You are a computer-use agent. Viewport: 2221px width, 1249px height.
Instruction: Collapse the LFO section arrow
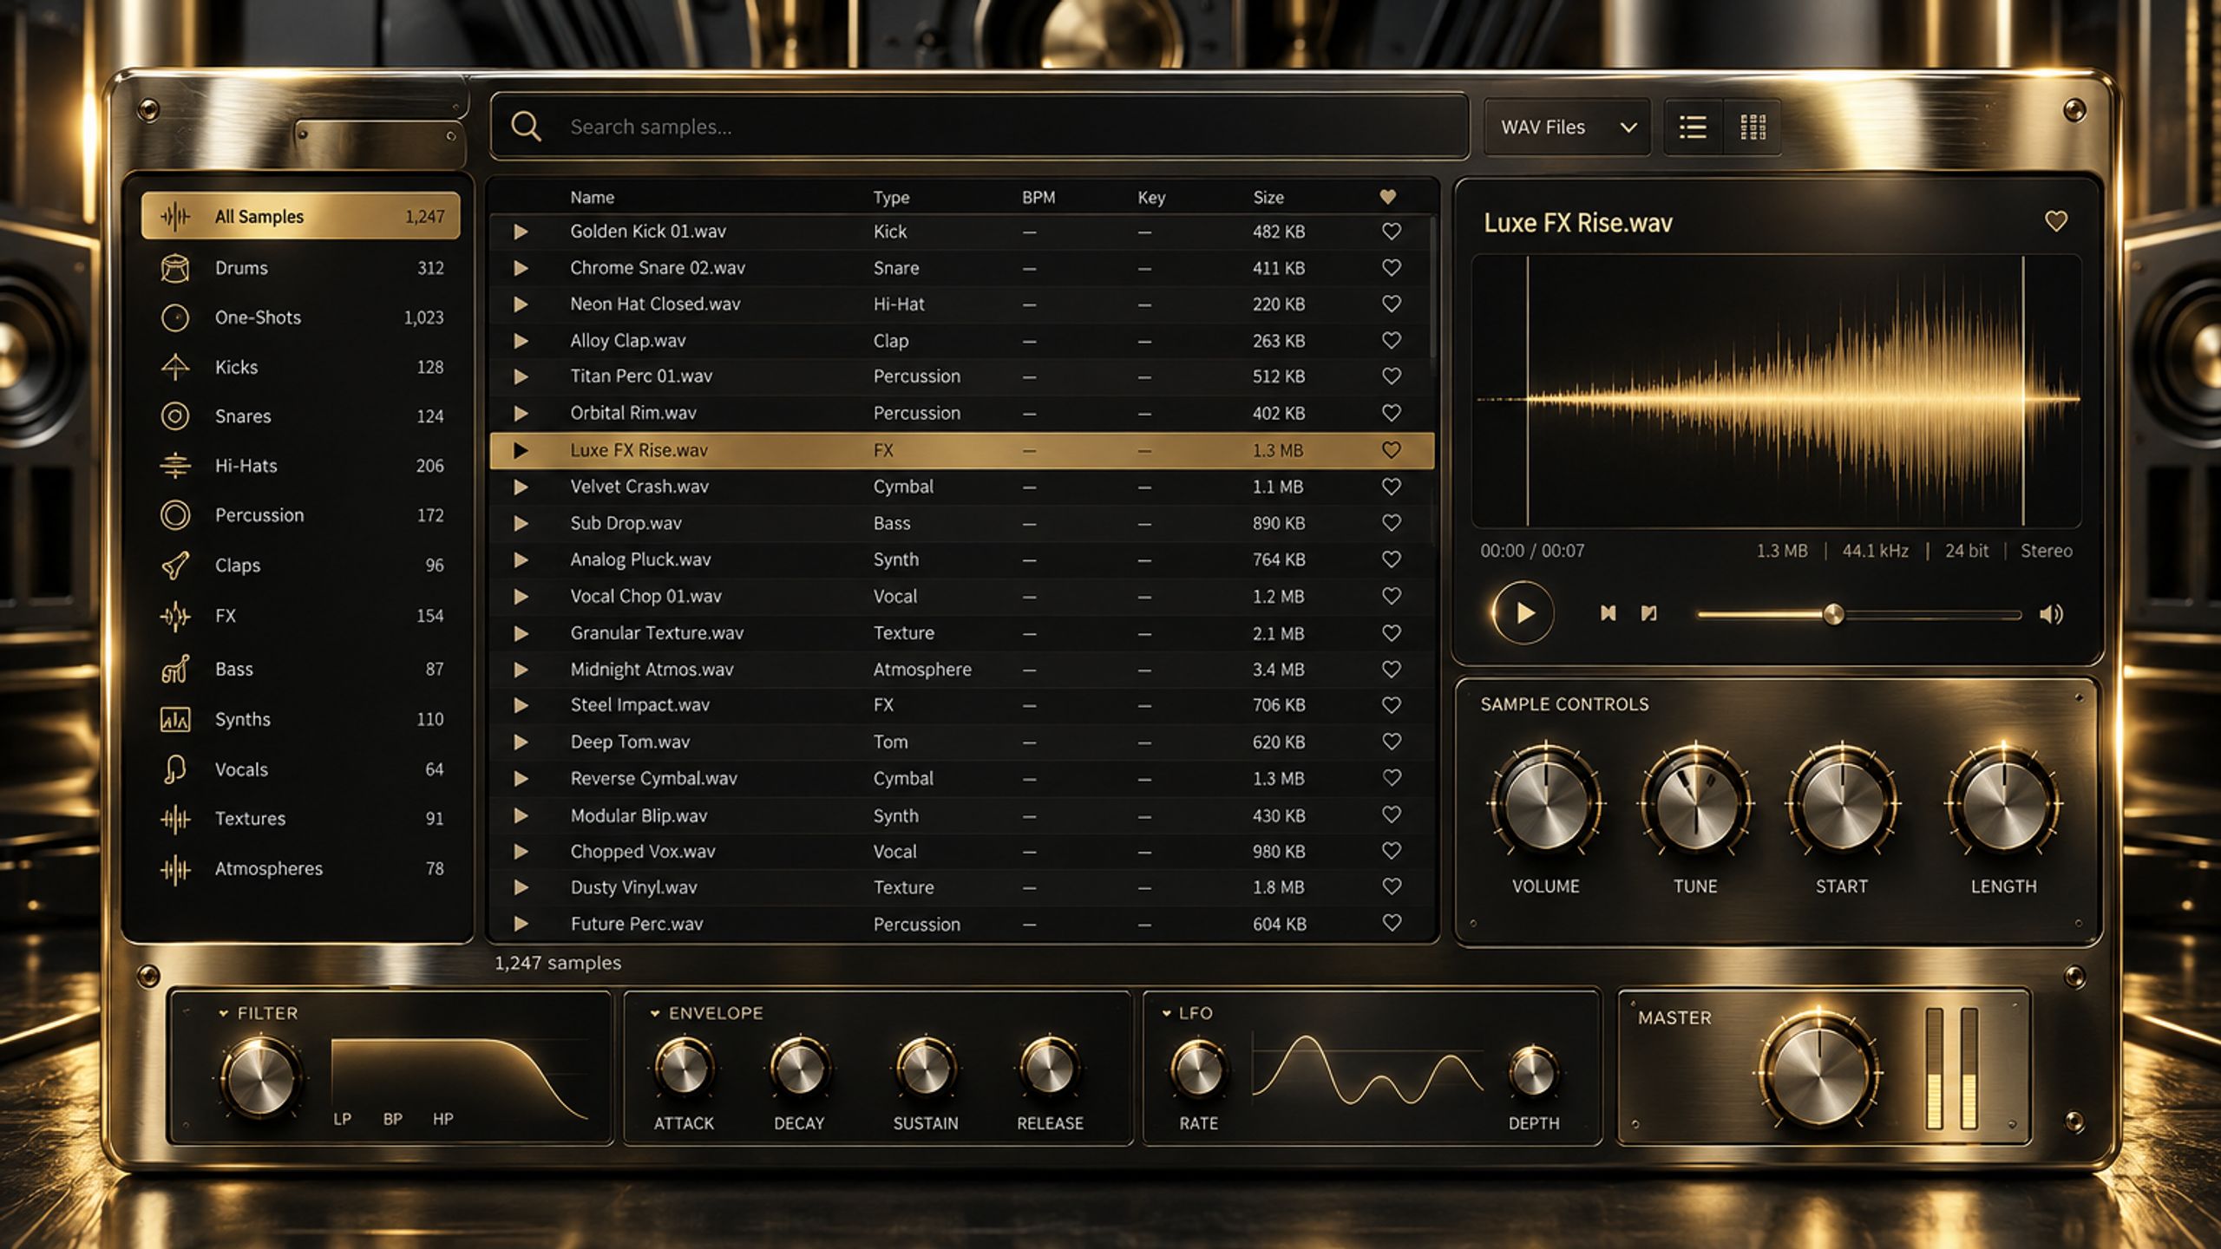coord(1166,1013)
